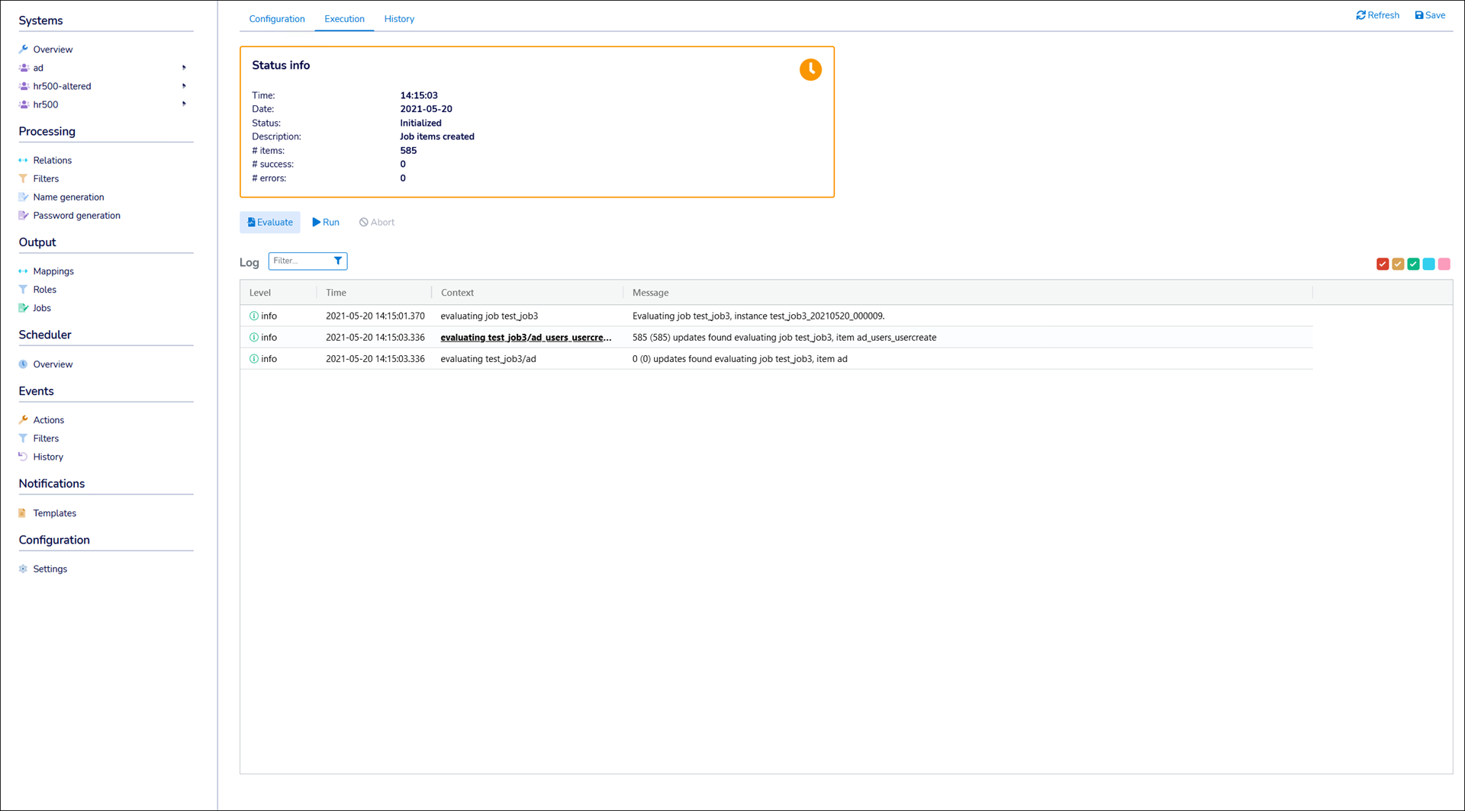Open the evaluating test_job3/ad_users_usercre... context link
1465x811 pixels.
tap(526, 337)
